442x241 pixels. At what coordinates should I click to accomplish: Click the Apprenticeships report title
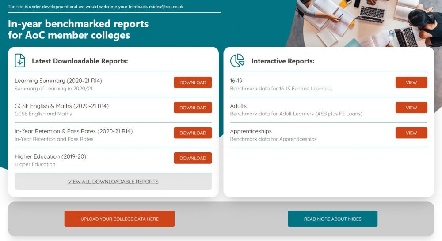251,131
